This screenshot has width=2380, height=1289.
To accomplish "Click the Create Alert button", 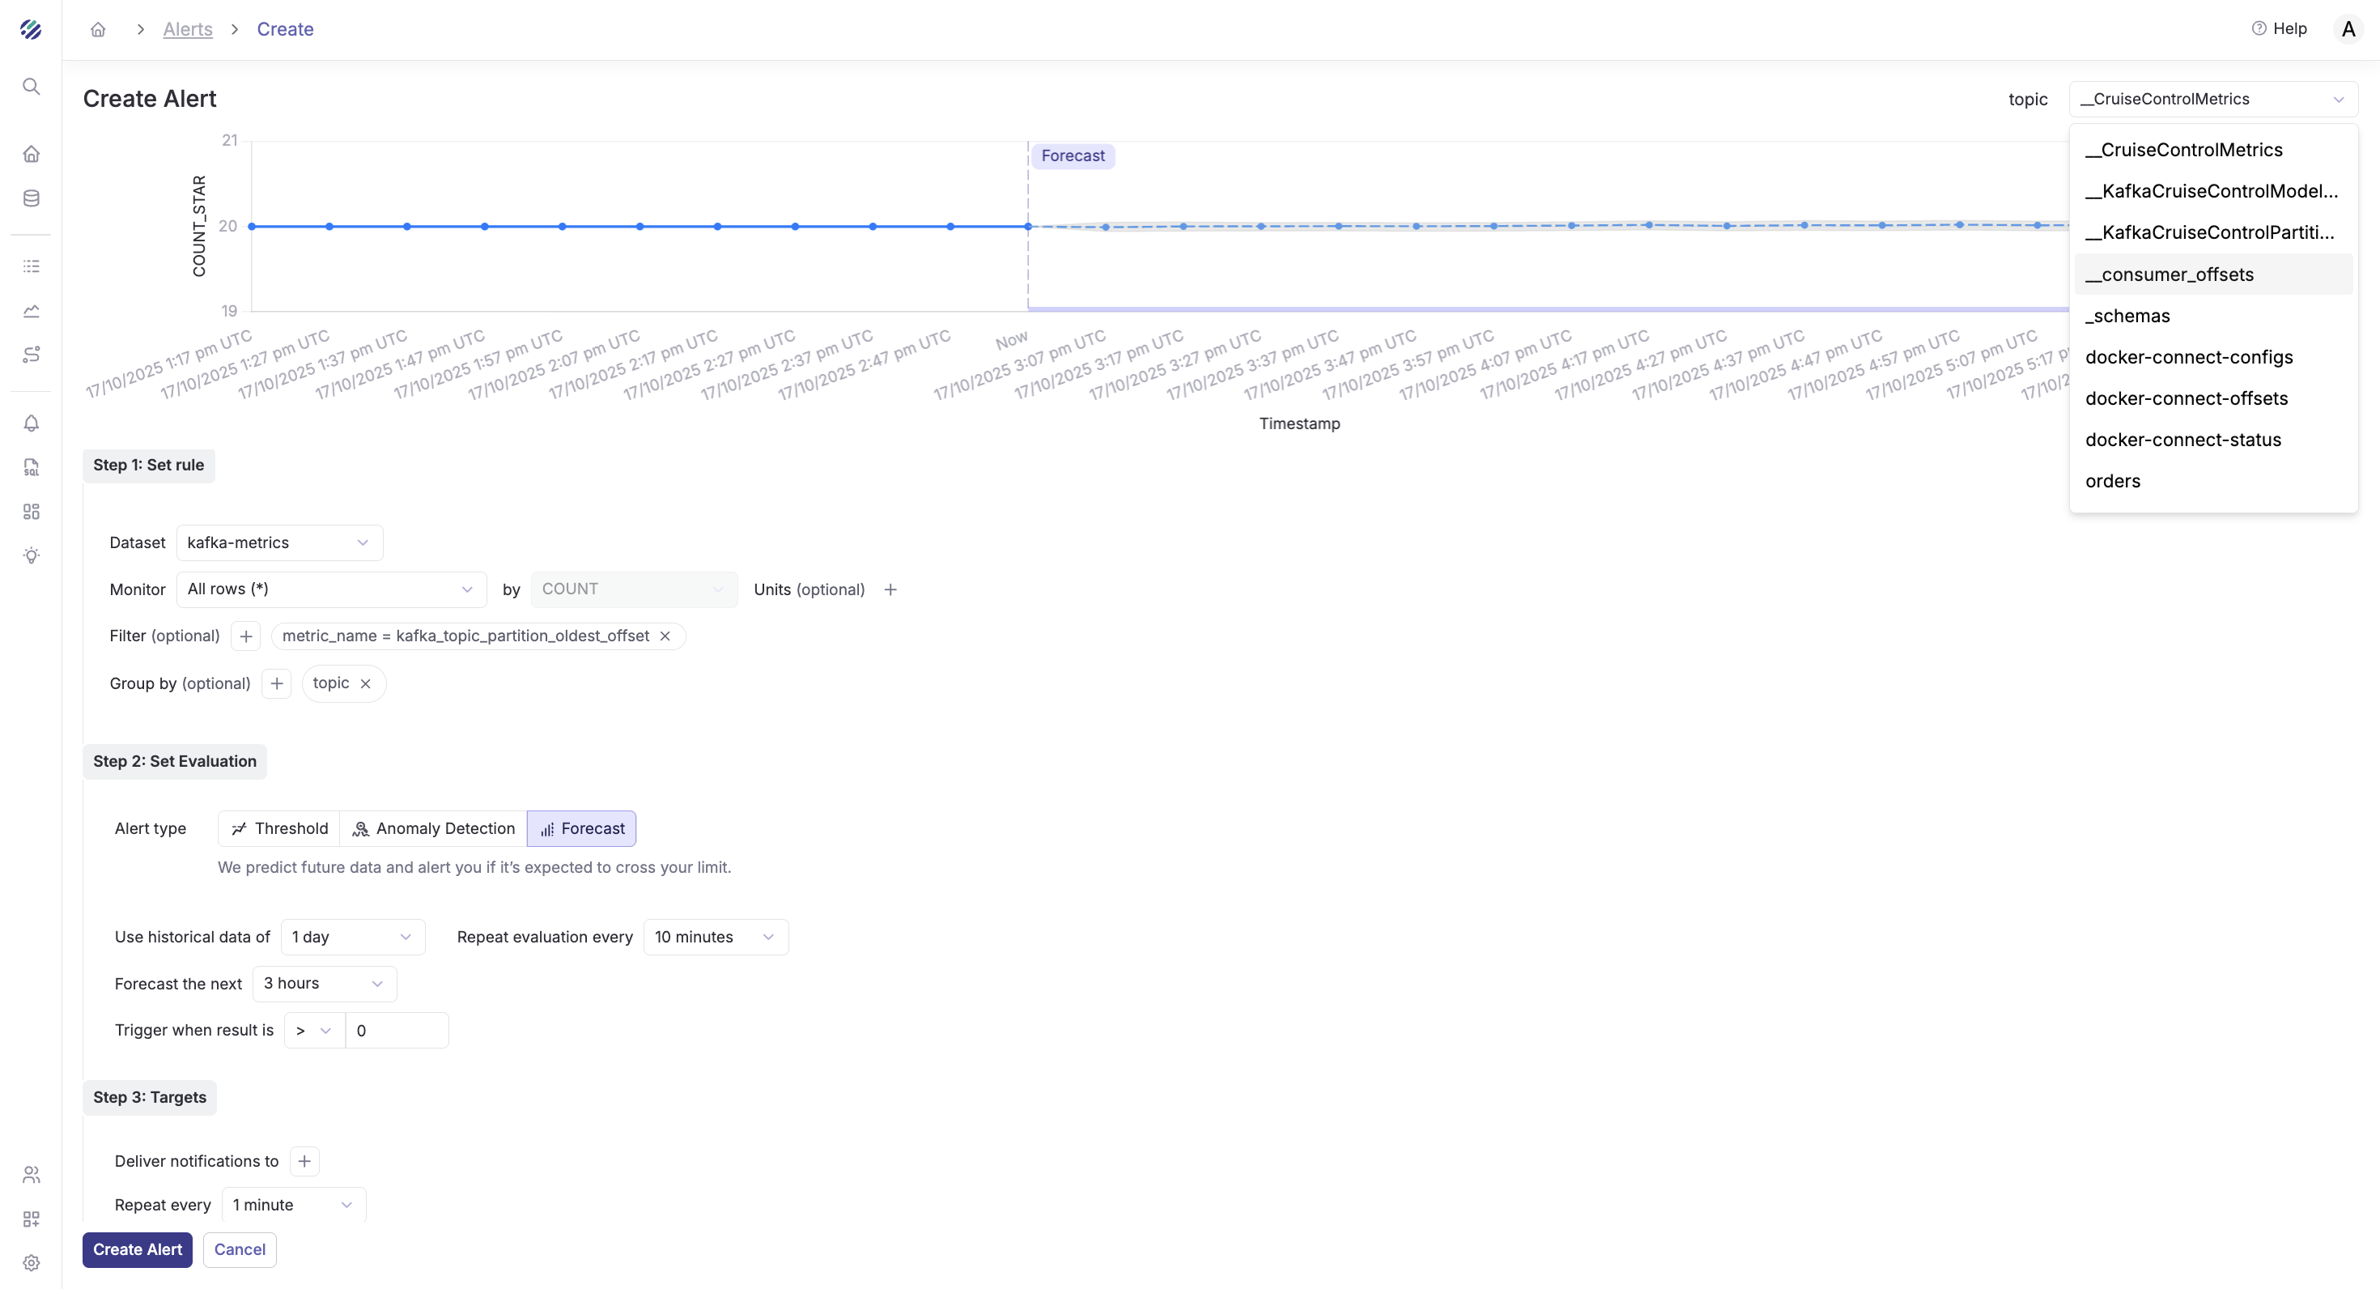I will point(137,1249).
